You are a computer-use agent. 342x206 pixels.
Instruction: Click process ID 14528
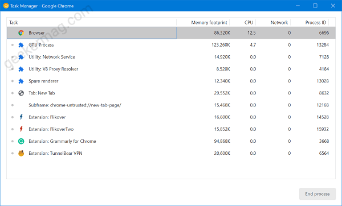click(323, 117)
